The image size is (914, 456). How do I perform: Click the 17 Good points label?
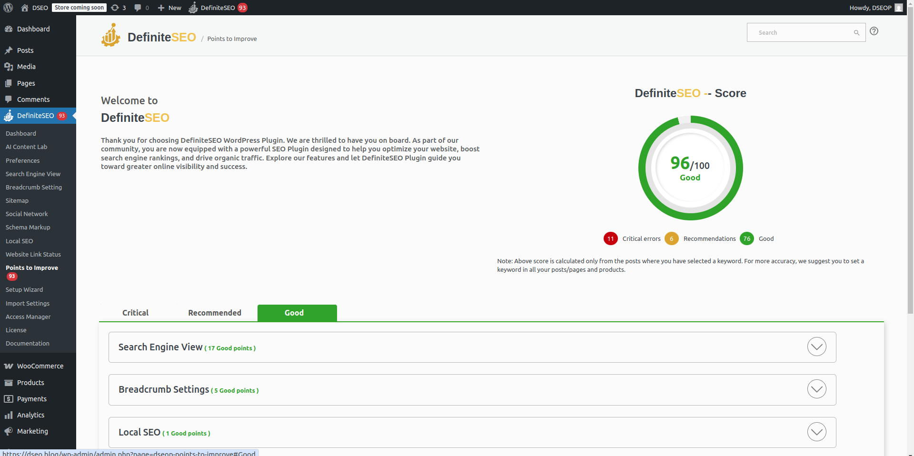230,348
